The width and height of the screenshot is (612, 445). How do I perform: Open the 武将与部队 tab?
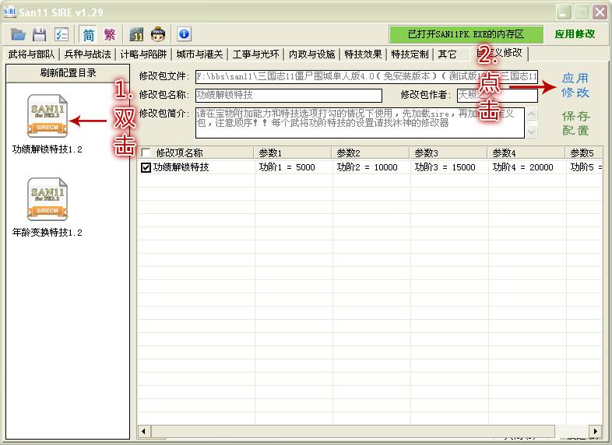coord(32,54)
